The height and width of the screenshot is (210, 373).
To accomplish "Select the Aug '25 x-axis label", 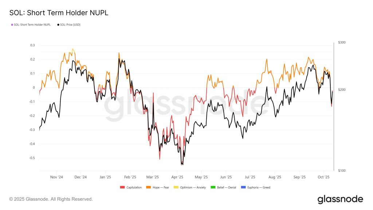I will point(274,177).
